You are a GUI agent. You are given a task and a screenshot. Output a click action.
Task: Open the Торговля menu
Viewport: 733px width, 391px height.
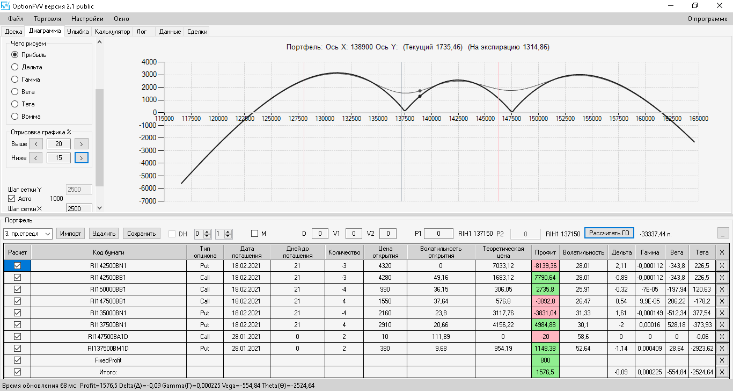(x=47, y=19)
